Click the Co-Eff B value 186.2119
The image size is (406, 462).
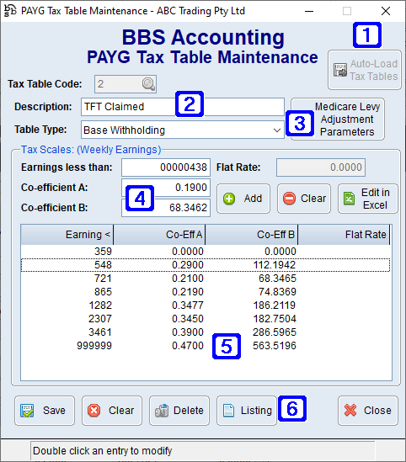click(x=275, y=305)
